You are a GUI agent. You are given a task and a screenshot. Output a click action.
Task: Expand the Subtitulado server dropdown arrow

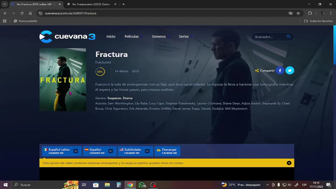click(x=147, y=151)
